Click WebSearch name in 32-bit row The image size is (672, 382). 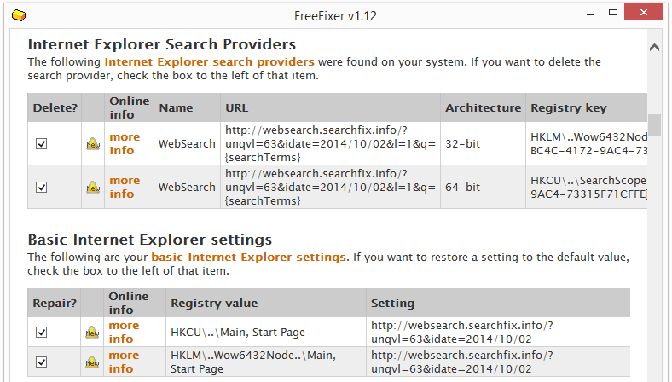pos(187,143)
